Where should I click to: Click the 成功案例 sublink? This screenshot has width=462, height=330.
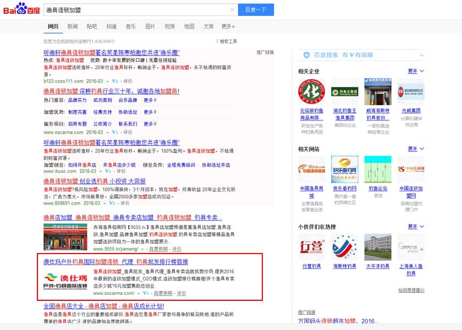(102, 100)
